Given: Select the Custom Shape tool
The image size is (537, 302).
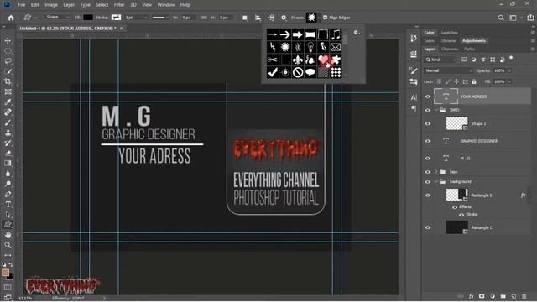Looking at the screenshot, I should point(8,225).
